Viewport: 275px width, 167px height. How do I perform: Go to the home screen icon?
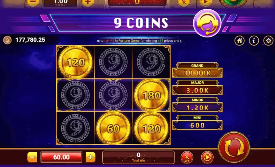239,41
